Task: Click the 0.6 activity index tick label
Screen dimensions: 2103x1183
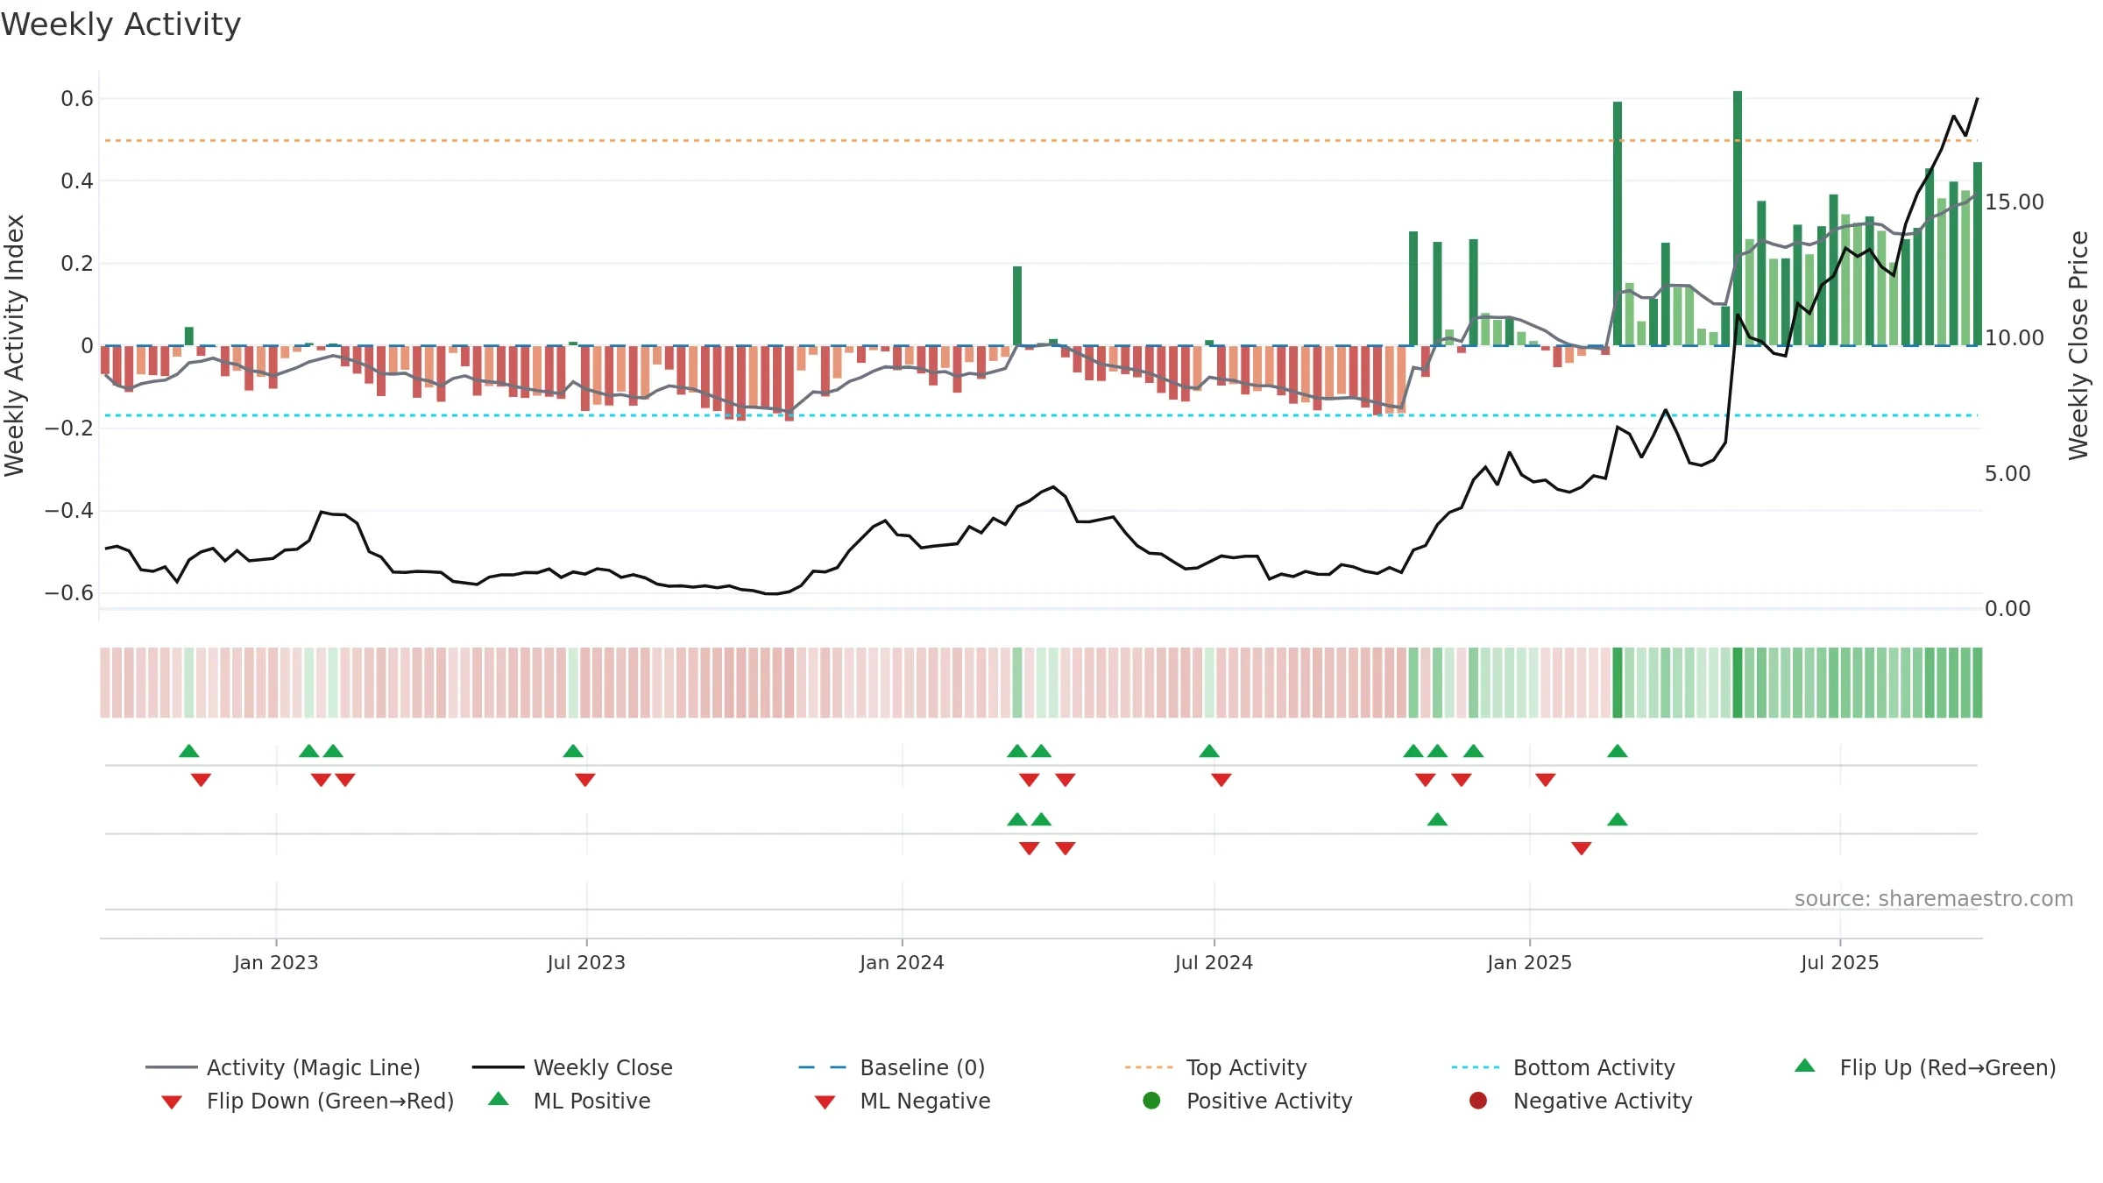Action: coord(77,99)
